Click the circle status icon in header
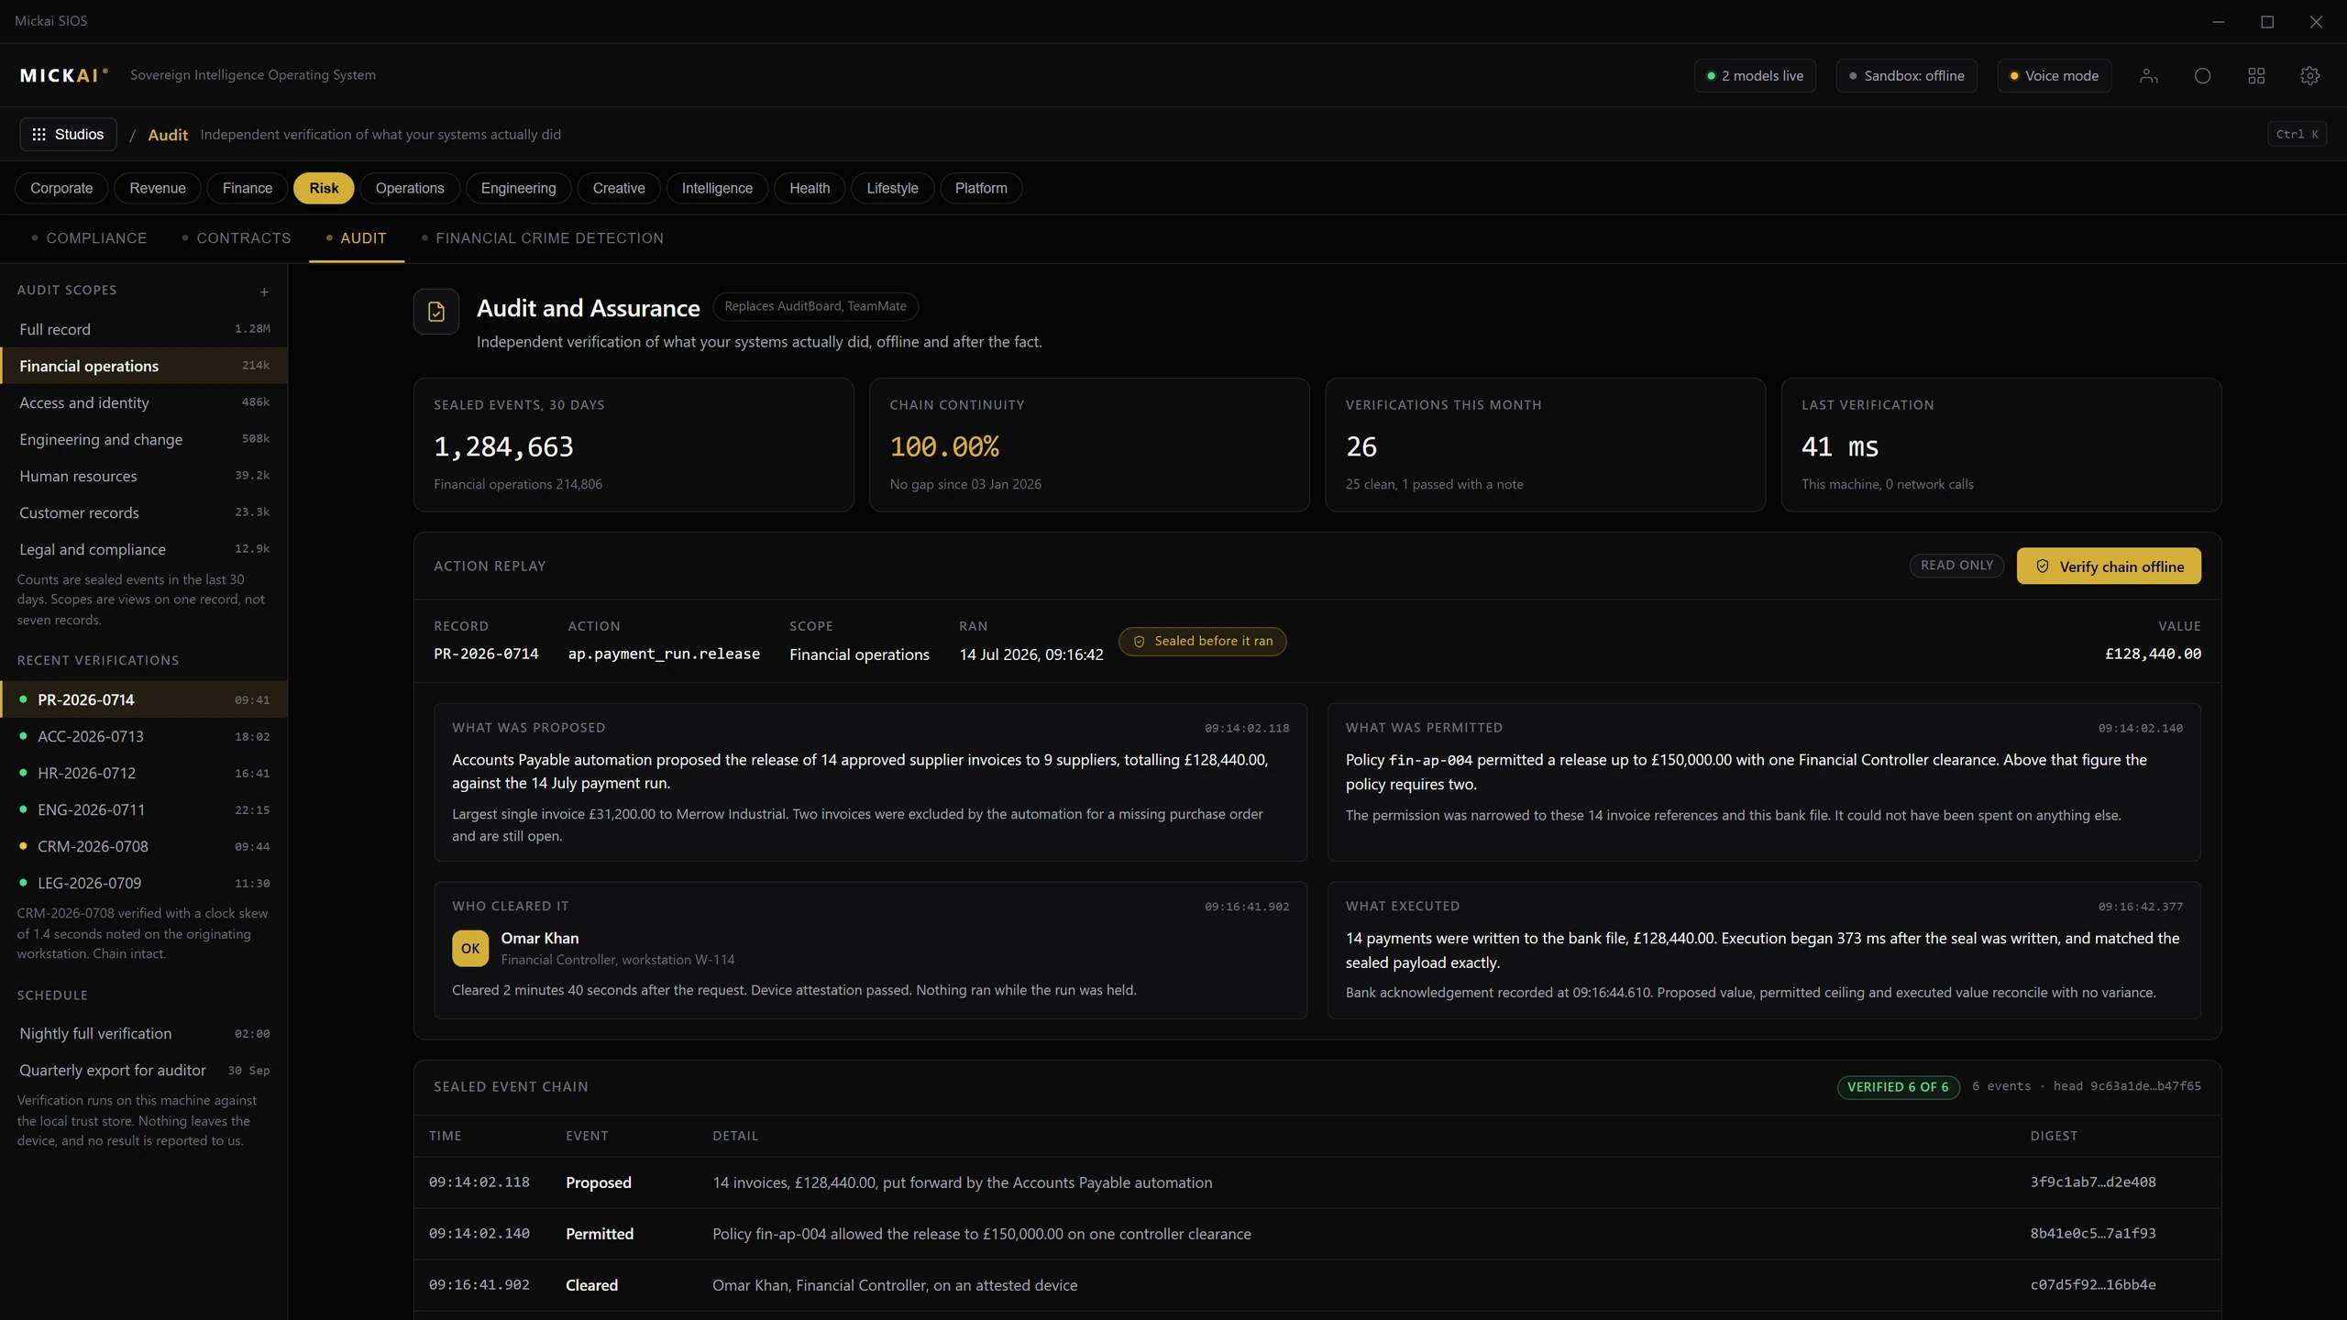Viewport: 2347px width, 1320px height. coord(2202,76)
